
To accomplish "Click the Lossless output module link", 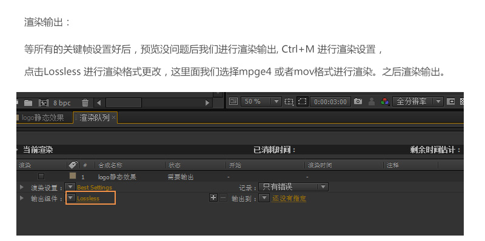I will 88,199.
